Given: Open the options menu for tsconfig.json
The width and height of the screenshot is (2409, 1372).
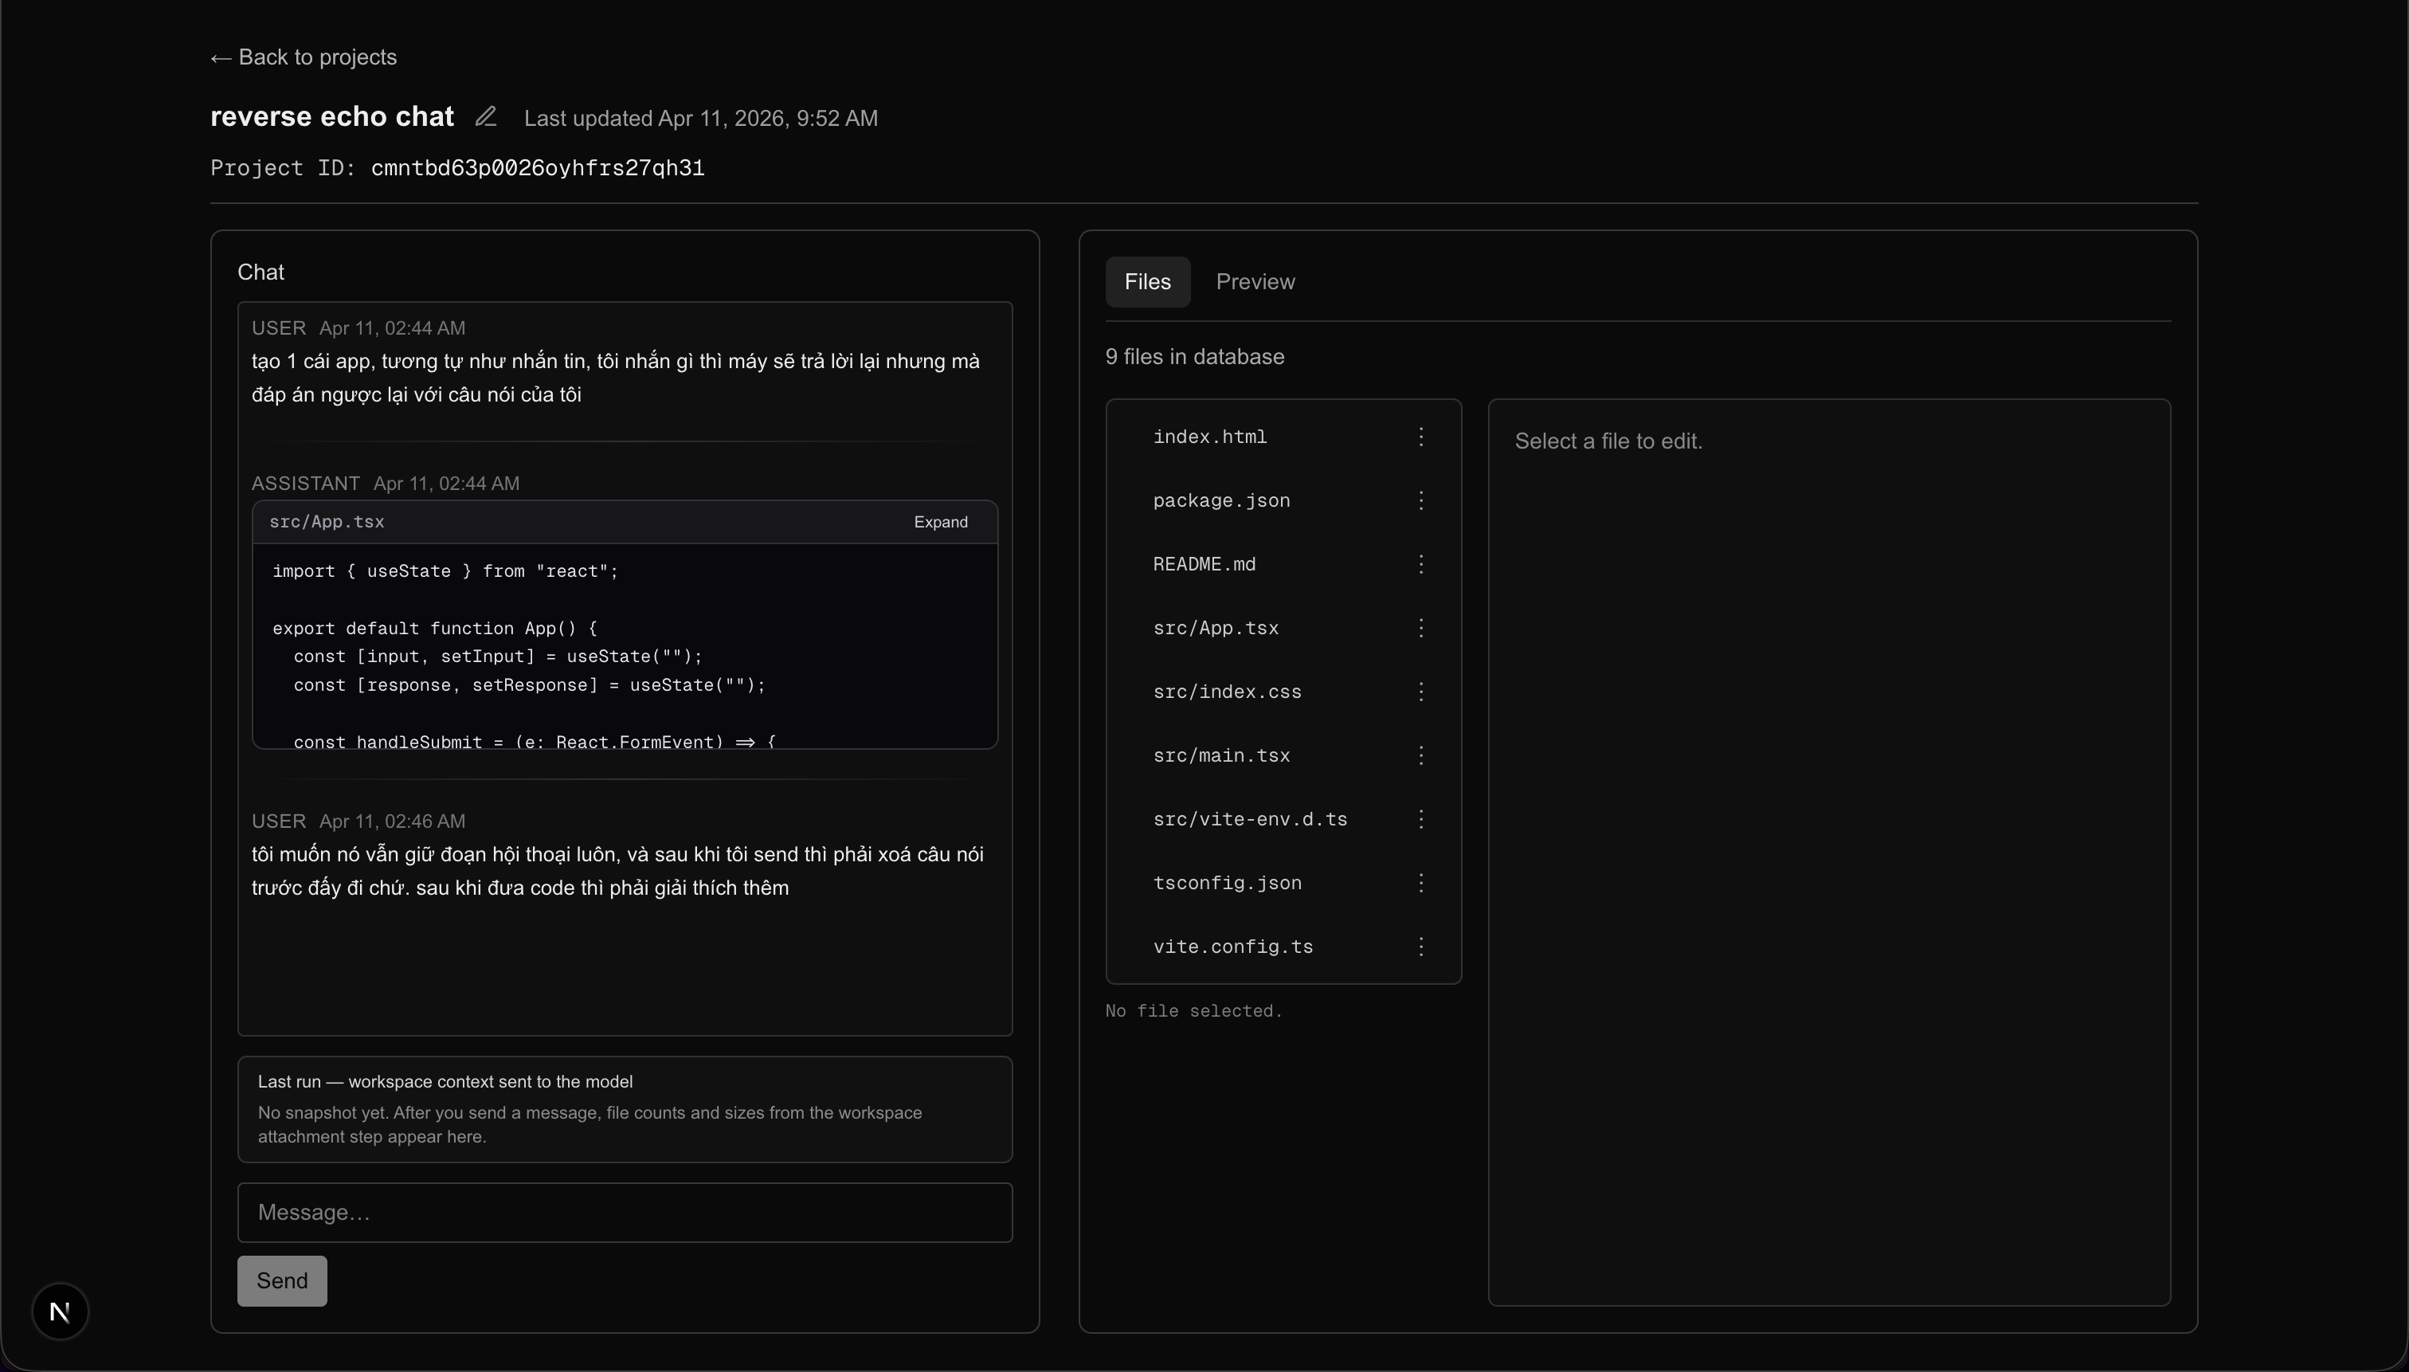Looking at the screenshot, I should pos(1420,883).
